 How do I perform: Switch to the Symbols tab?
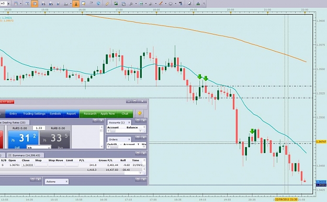point(55,114)
